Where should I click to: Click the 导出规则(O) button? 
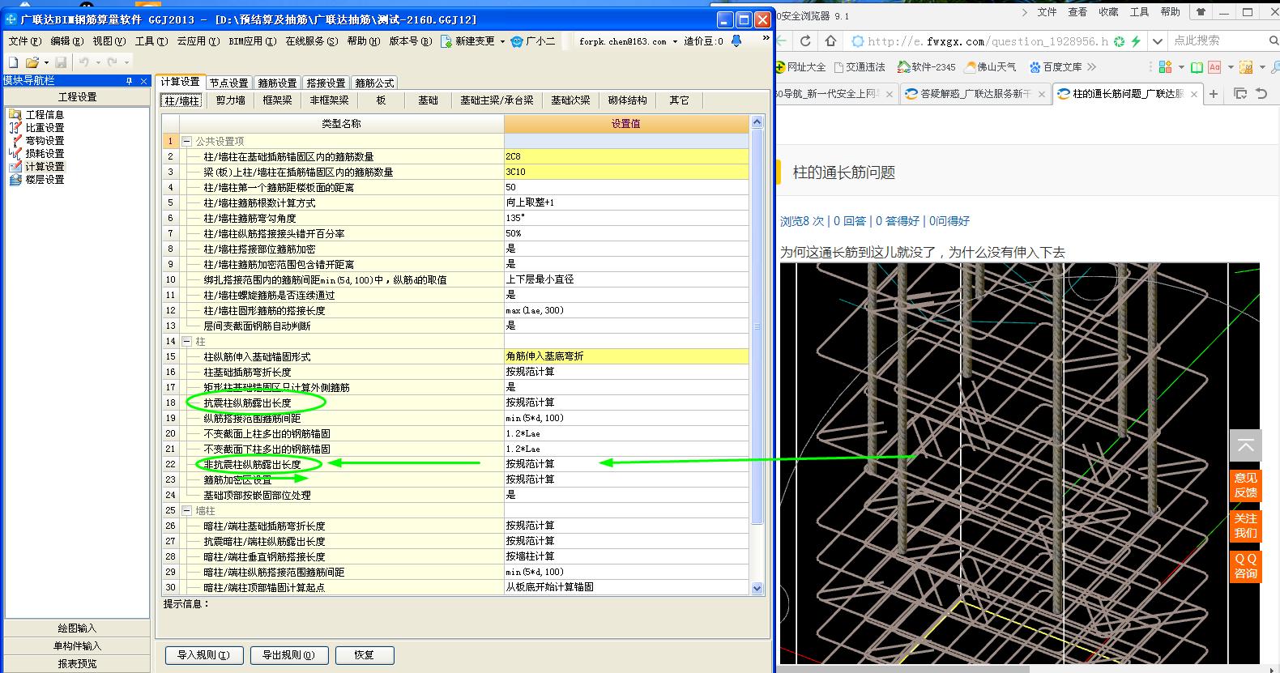point(288,655)
